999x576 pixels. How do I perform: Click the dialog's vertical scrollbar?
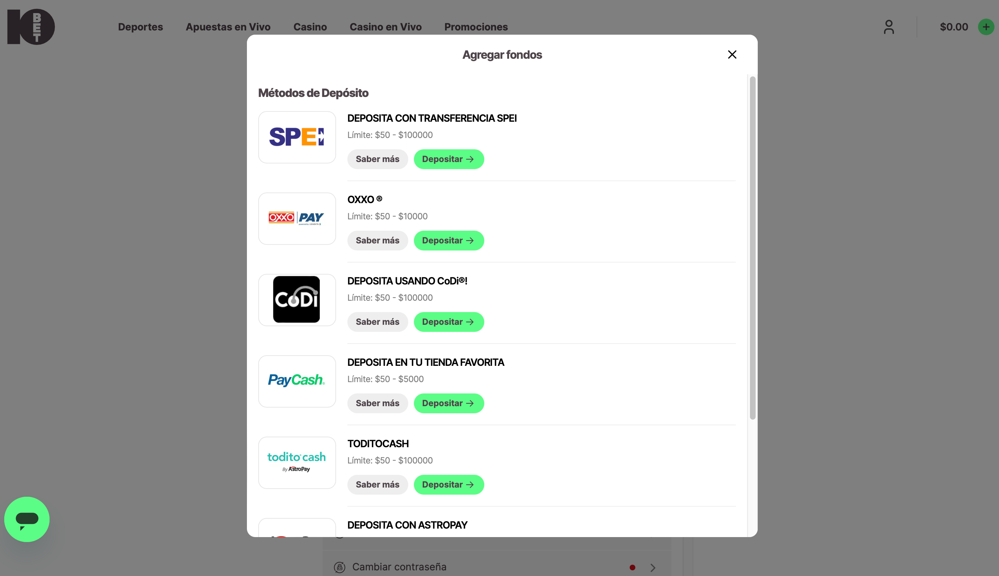click(753, 248)
